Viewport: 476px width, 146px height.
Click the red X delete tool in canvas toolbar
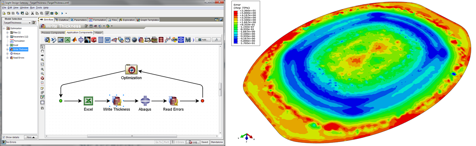tap(42, 78)
